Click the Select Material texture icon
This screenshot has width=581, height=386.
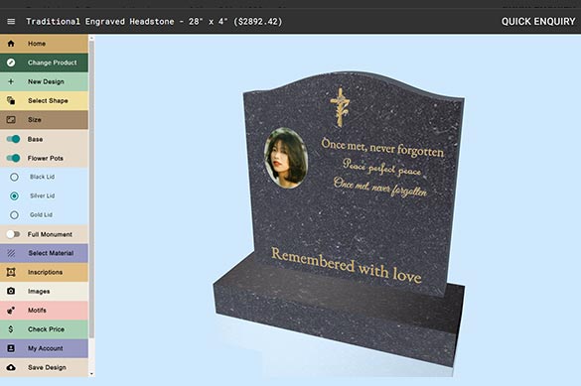pyautogui.click(x=11, y=253)
